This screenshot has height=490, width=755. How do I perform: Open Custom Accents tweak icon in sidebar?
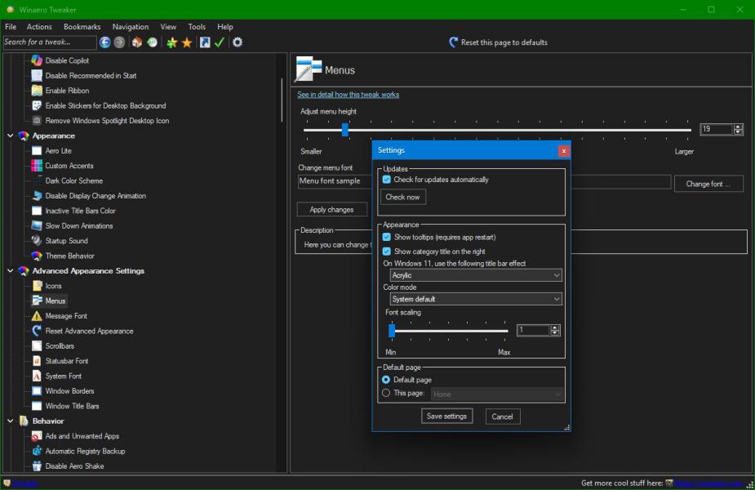(37, 166)
